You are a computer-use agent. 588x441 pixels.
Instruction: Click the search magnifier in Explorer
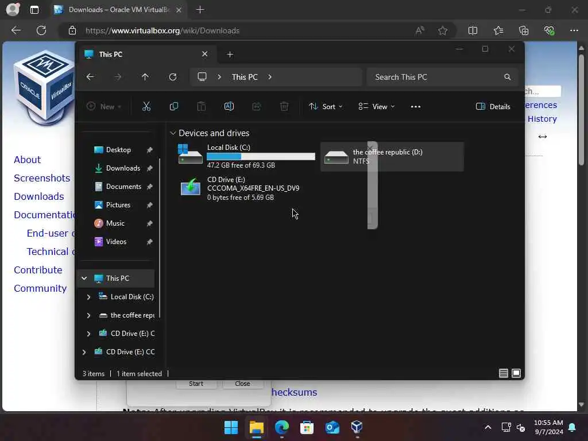coord(508,77)
